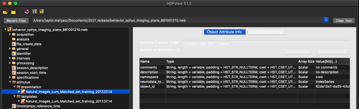Select the object_id attribute name cell
This screenshot has height=109, width=359.
tap(152, 86)
